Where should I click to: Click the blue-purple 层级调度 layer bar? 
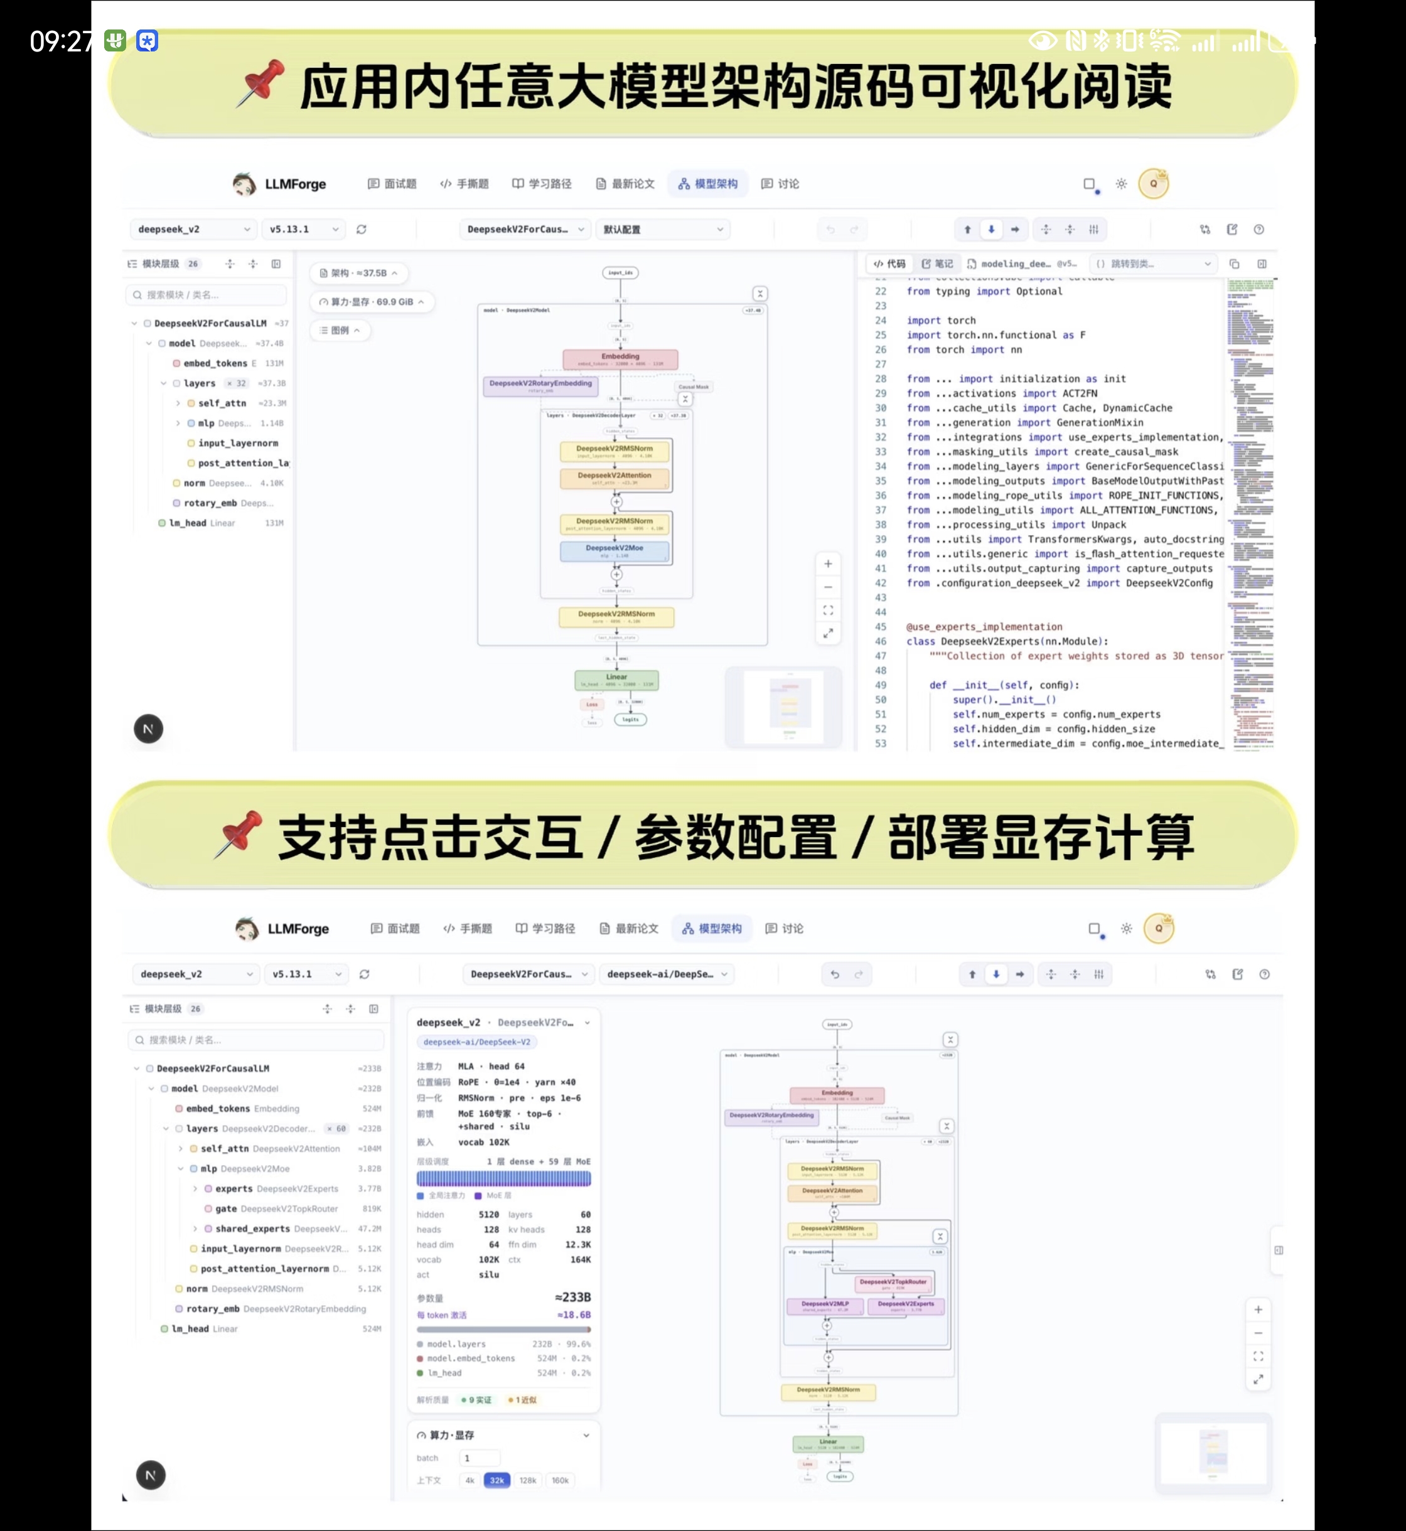(503, 1179)
